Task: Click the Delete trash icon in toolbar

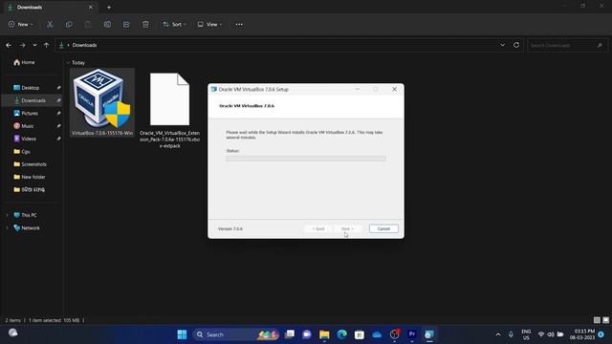Action: [145, 24]
